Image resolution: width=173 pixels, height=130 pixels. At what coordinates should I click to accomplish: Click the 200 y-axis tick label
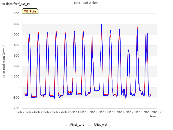point(16,66)
